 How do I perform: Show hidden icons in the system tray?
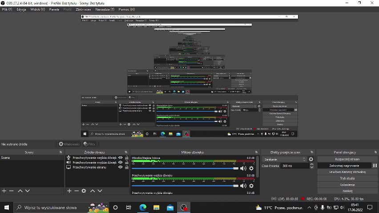309,208
